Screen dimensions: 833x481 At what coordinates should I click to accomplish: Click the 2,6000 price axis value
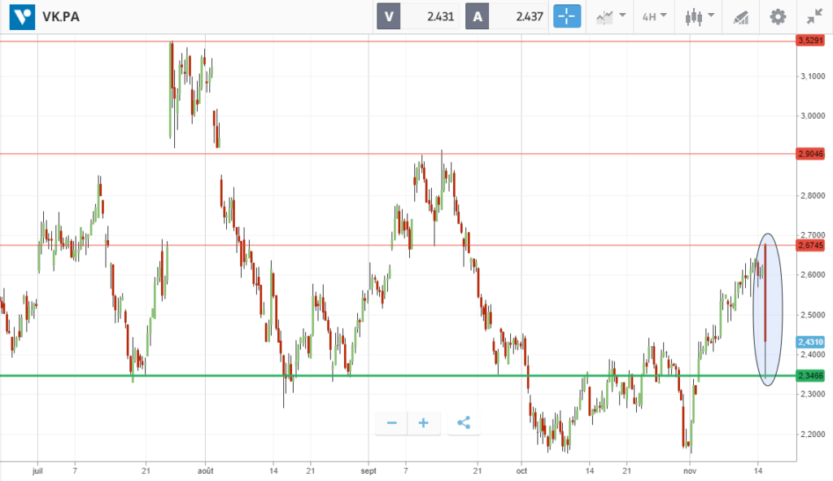coord(813,275)
